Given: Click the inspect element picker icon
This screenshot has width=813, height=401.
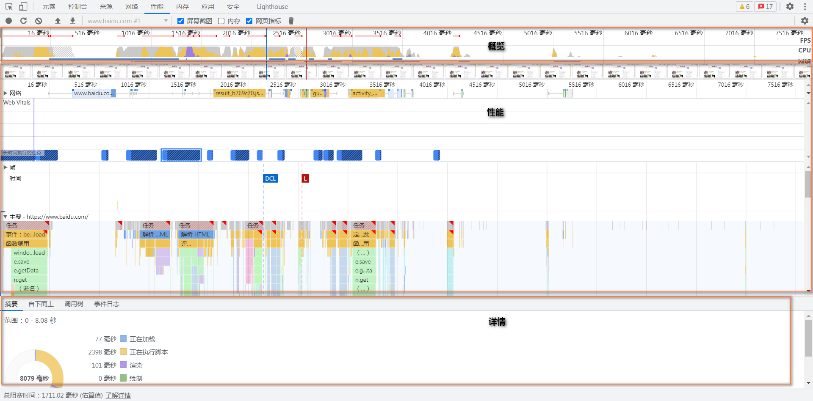Looking at the screenshot, I should point(9,7).
